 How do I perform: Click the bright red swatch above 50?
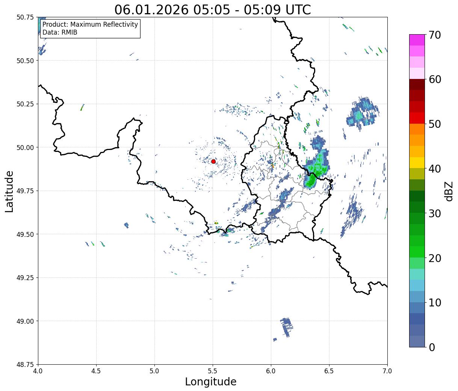(x=417, y=118)
